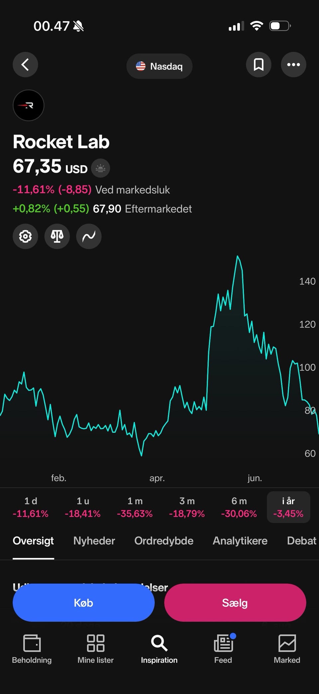Viewport: 319px width, 694px height.
Task: Select the i år time range
Action: [x=288, y=507]
